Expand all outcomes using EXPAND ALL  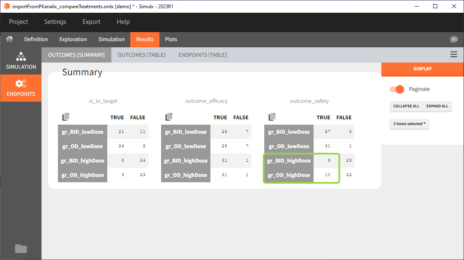click(x=437, y=106)
